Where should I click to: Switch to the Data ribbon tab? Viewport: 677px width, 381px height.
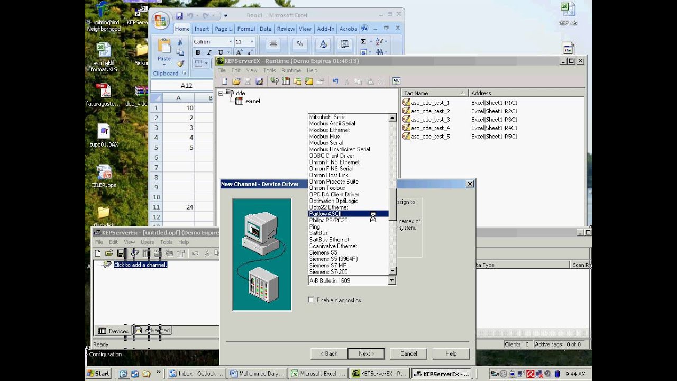[266, 29]
